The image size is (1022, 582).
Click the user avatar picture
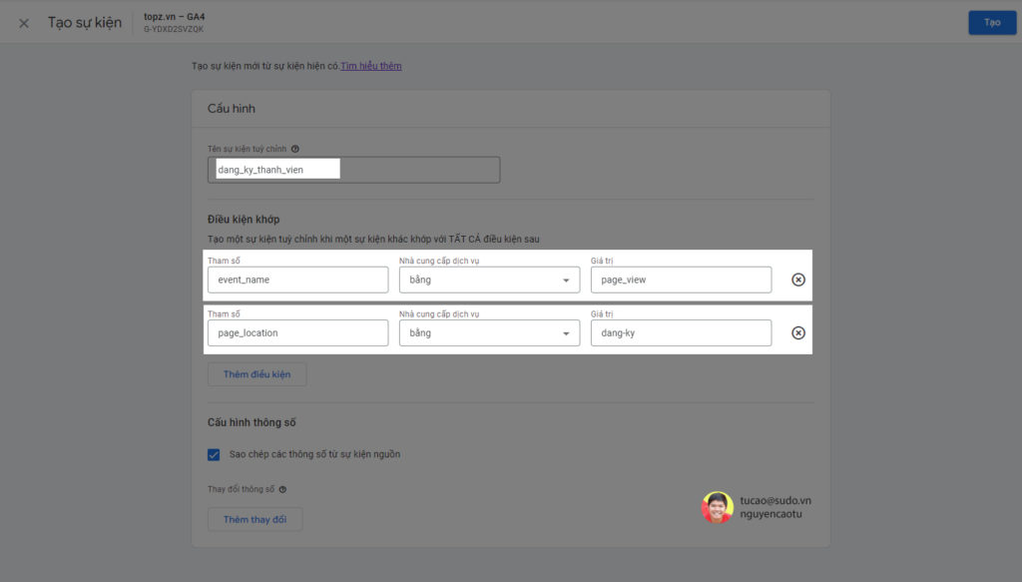(718, 507)
